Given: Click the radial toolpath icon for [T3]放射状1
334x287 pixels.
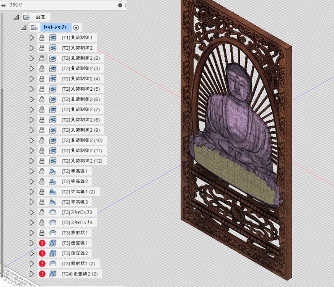Looking at the screenshot, I should [52, 233].
